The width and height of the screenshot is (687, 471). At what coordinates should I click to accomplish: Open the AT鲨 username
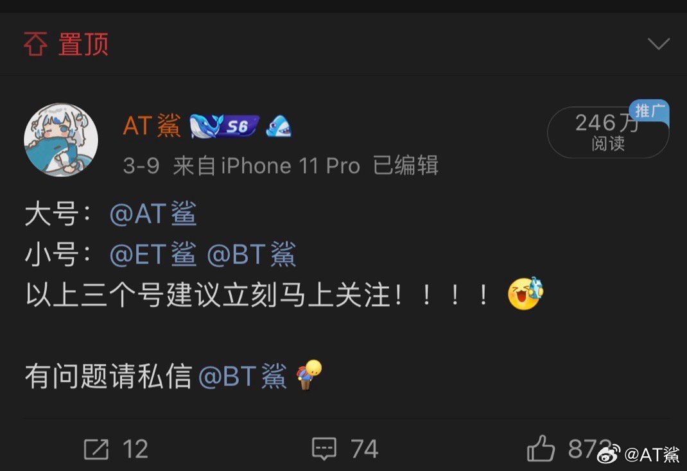click(152, 126)
